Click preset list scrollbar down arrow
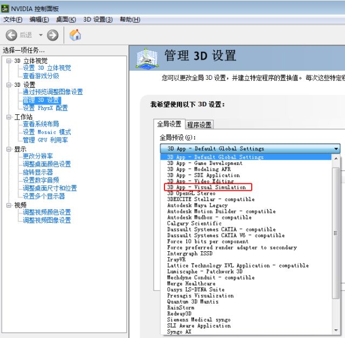345x338 pixels. (336, 330)
